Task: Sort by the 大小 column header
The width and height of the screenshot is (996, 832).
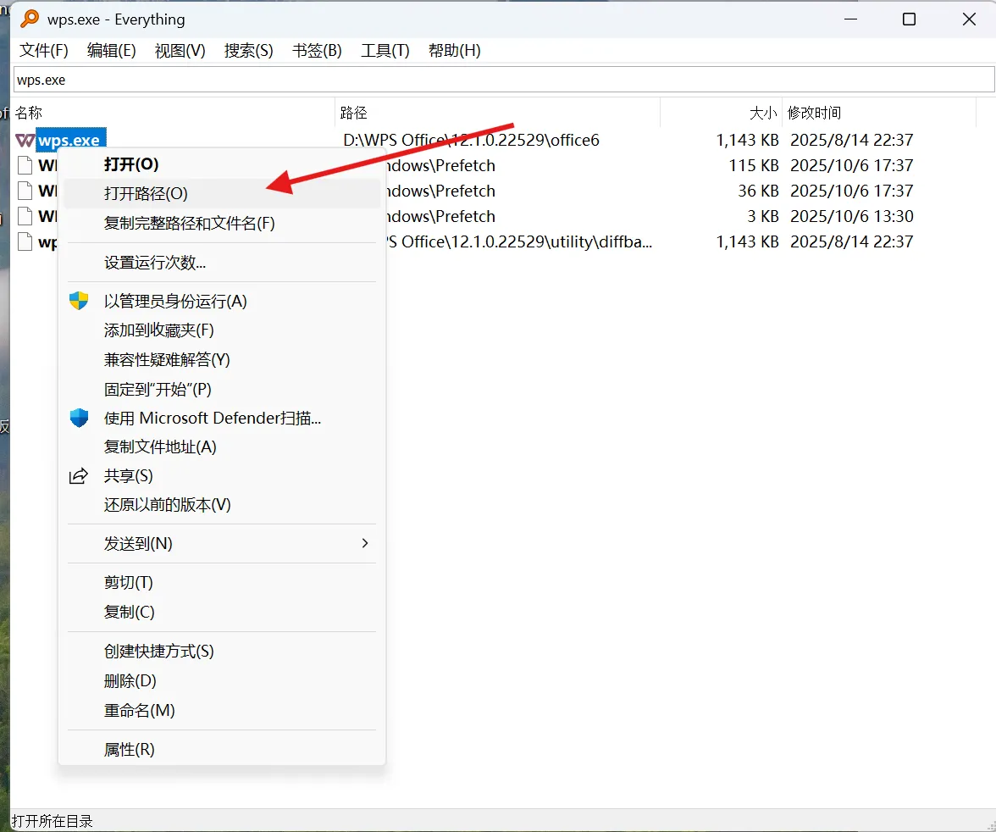Action: click(x=722, y=113)
